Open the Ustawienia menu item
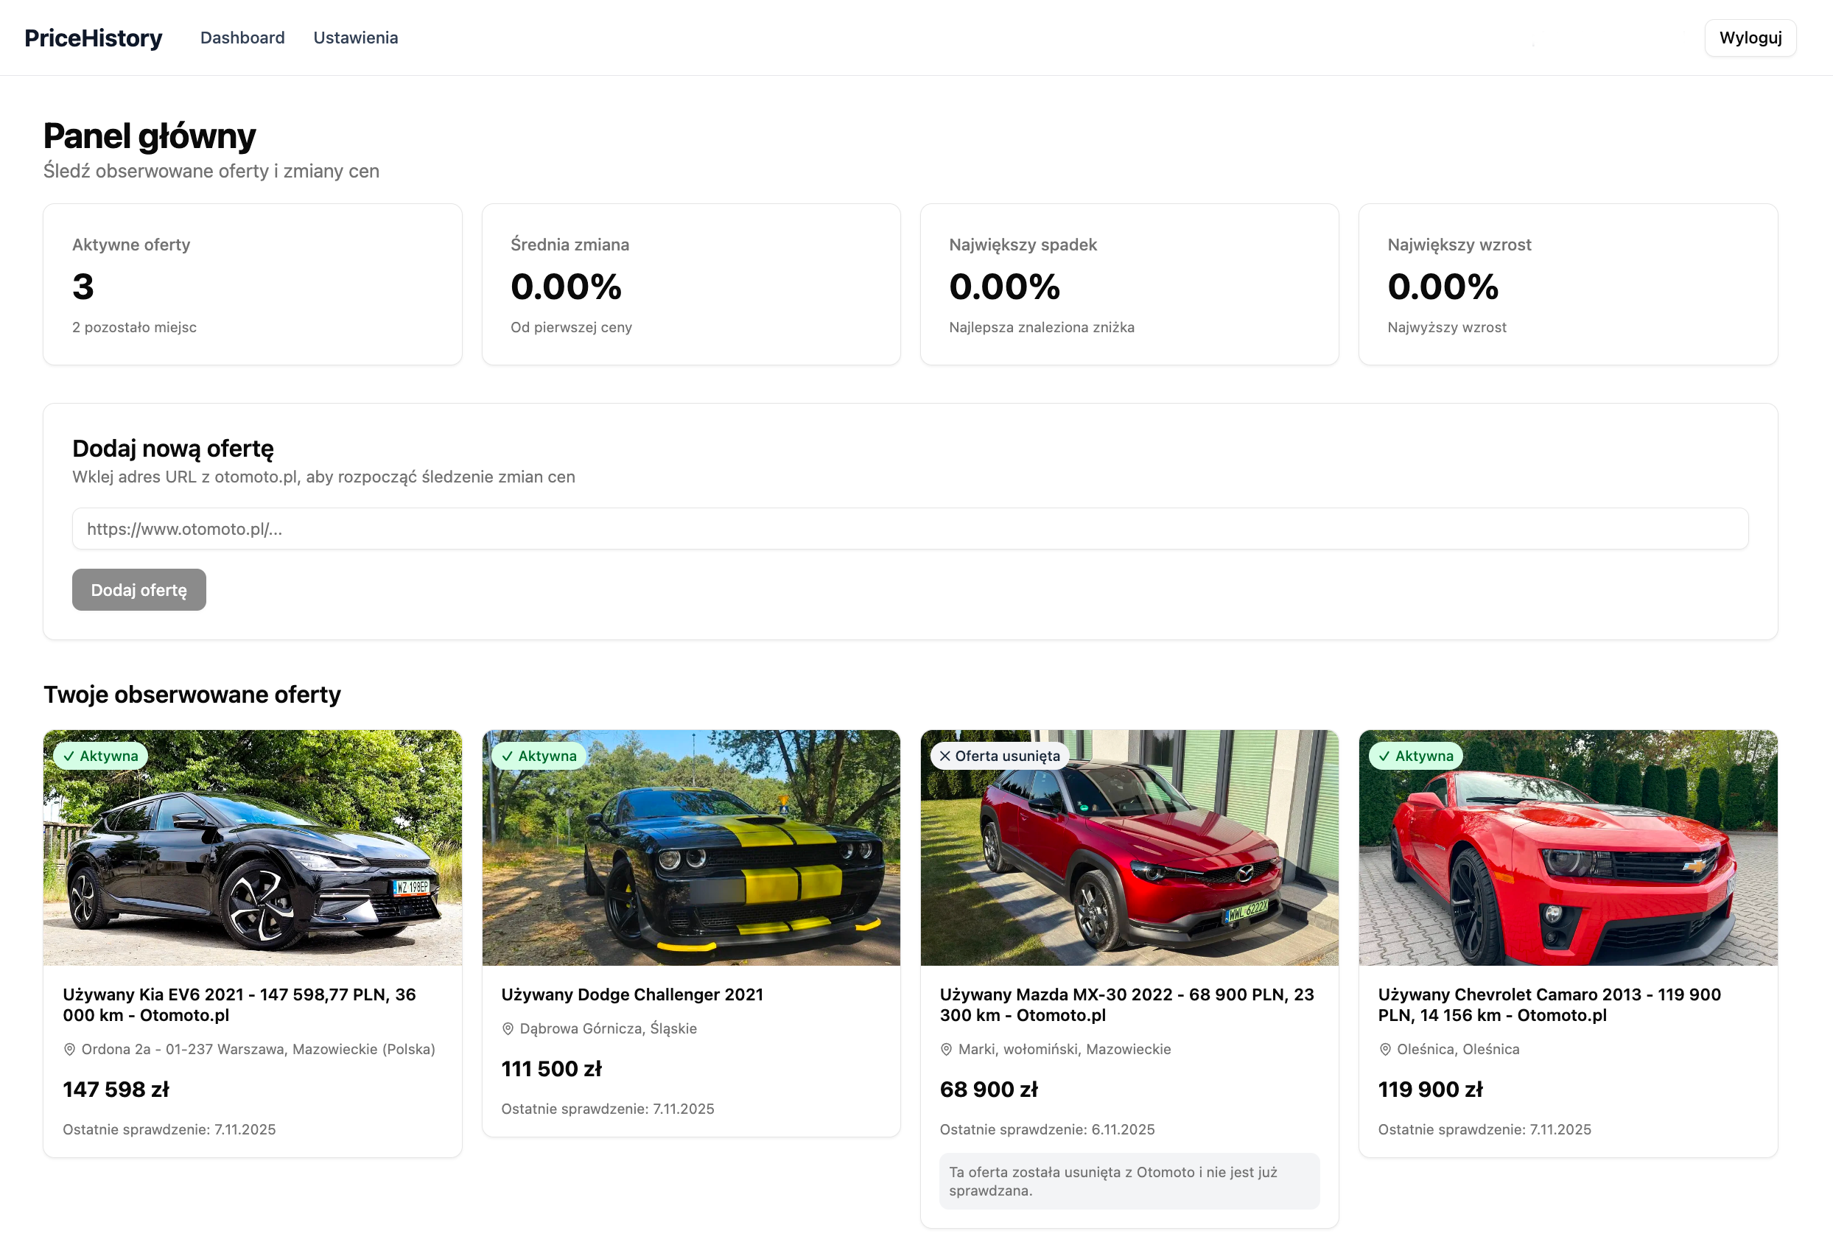 [x=355, y=37]
